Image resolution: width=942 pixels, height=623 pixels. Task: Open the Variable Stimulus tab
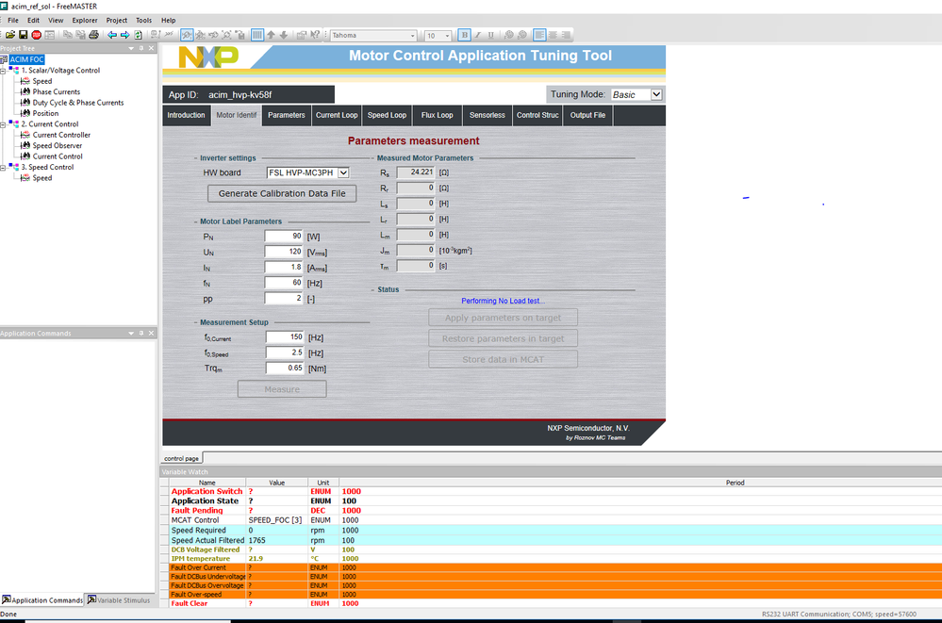tap(119, 600)
